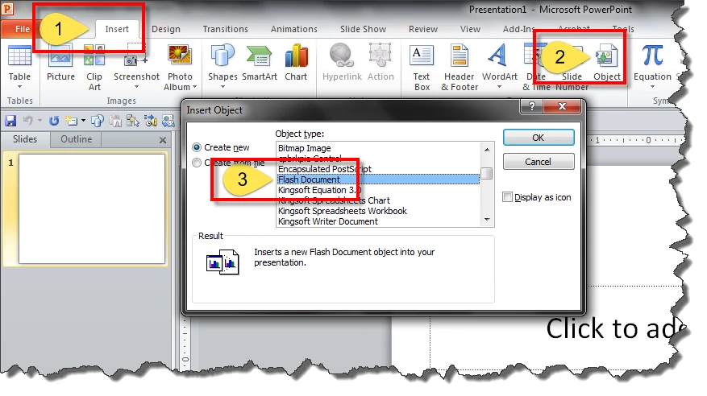The height and width of the screenshot is (396, 707).
Task: Expand the Photo Album dropdown arrow
Action: [x=195, y=87]
